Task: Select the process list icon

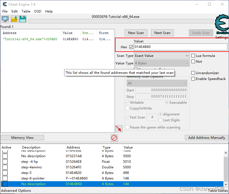Action: (x=6, y=19)
